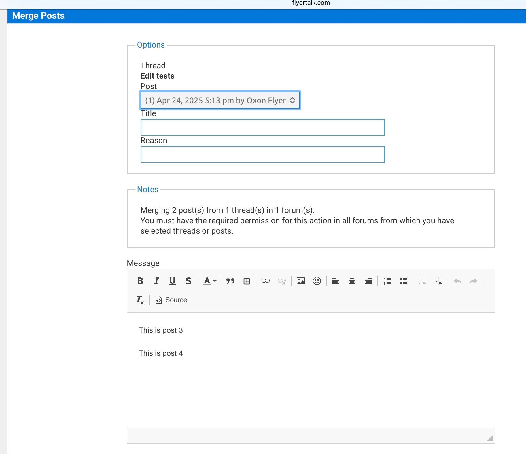Focus the Reason text field

coord(262,154)
